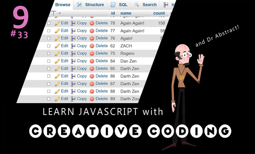Viewport: 255px width, 154px height.
Task: Click the SQL tab icon
Action: (113, 5)
